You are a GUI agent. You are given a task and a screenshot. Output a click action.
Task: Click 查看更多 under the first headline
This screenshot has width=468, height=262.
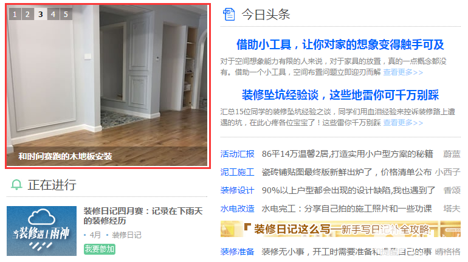403,72
